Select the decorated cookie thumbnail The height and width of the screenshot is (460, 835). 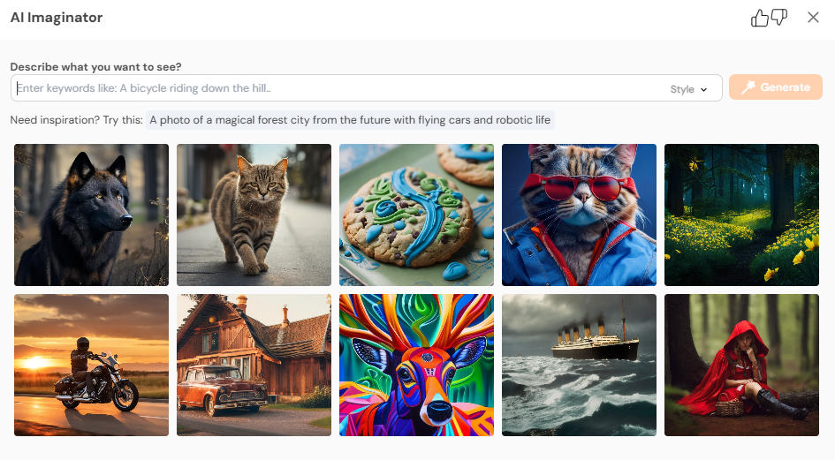(416, 215)
